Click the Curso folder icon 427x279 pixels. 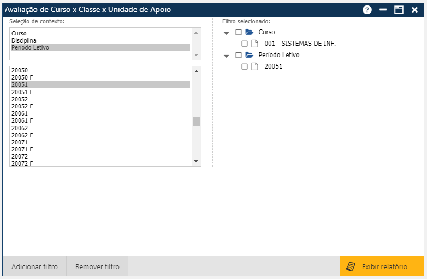[250, 32]
